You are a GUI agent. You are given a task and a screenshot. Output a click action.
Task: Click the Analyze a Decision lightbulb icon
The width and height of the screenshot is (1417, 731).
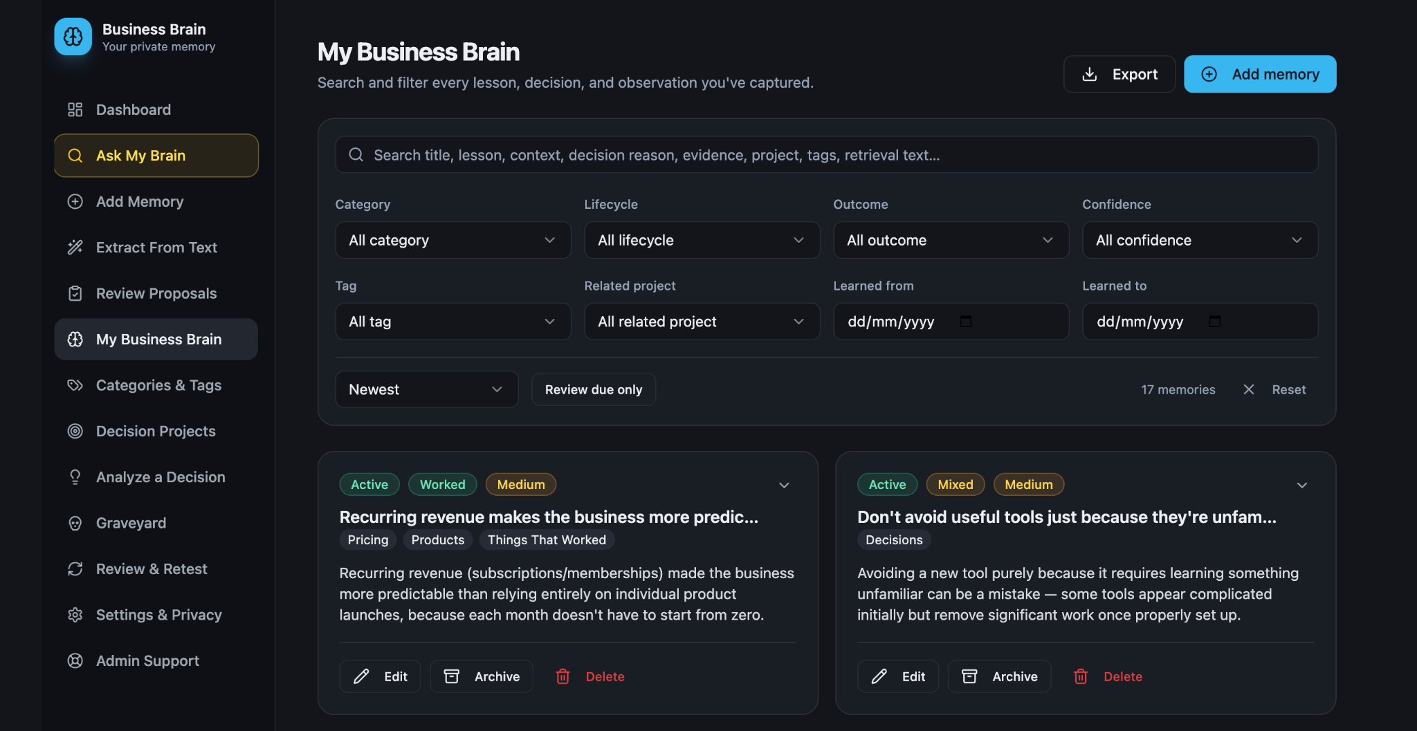pyautogui.click(x=75, y=477)
